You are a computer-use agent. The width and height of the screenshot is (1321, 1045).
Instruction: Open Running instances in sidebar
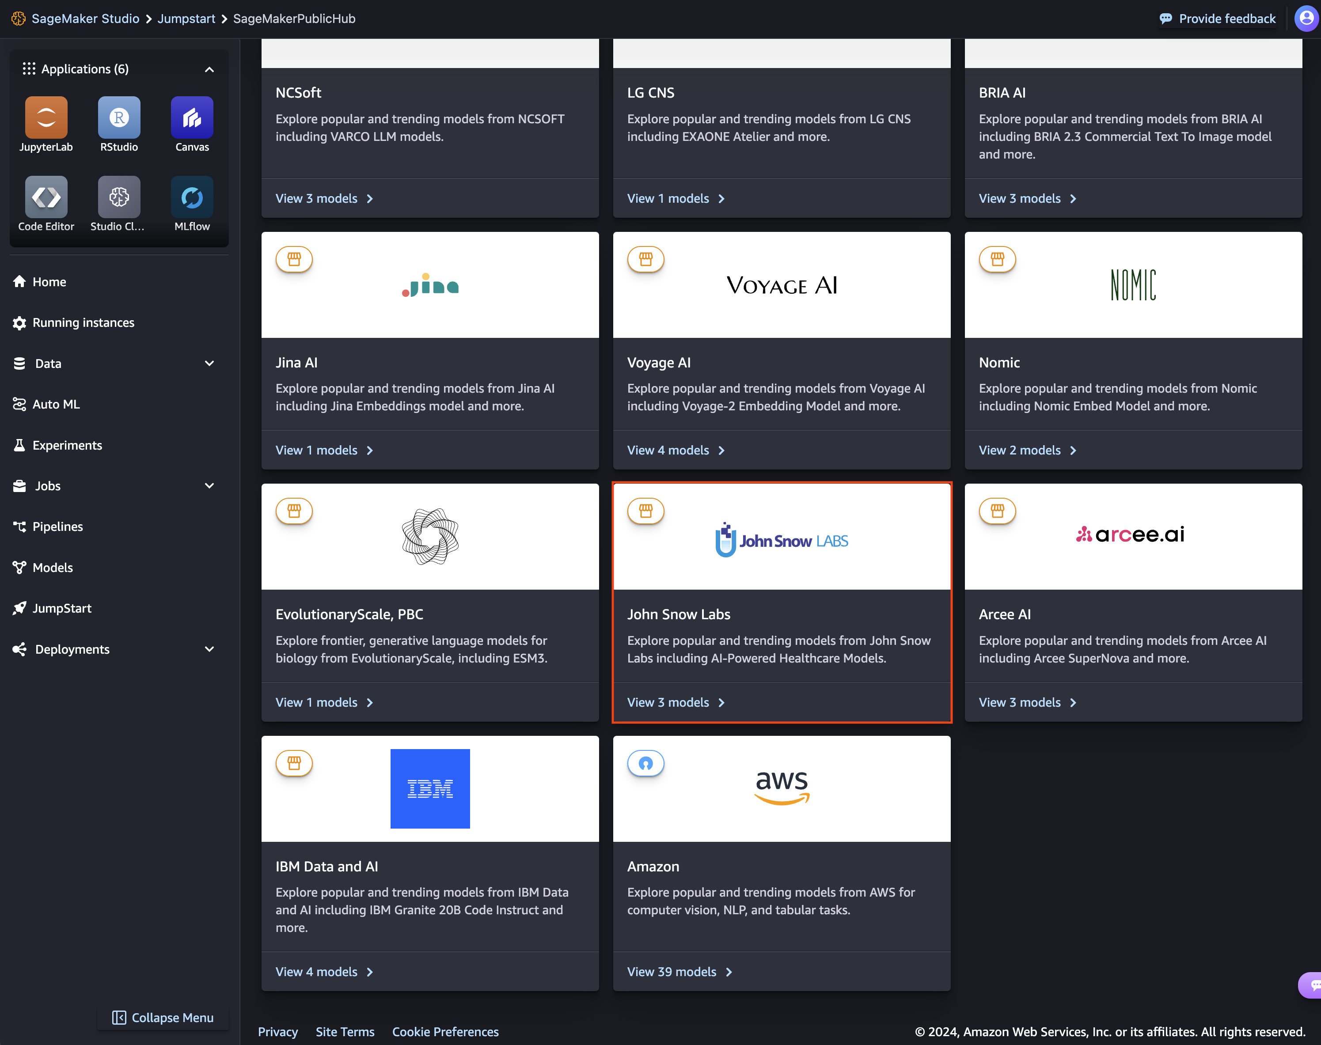point(83,322)
